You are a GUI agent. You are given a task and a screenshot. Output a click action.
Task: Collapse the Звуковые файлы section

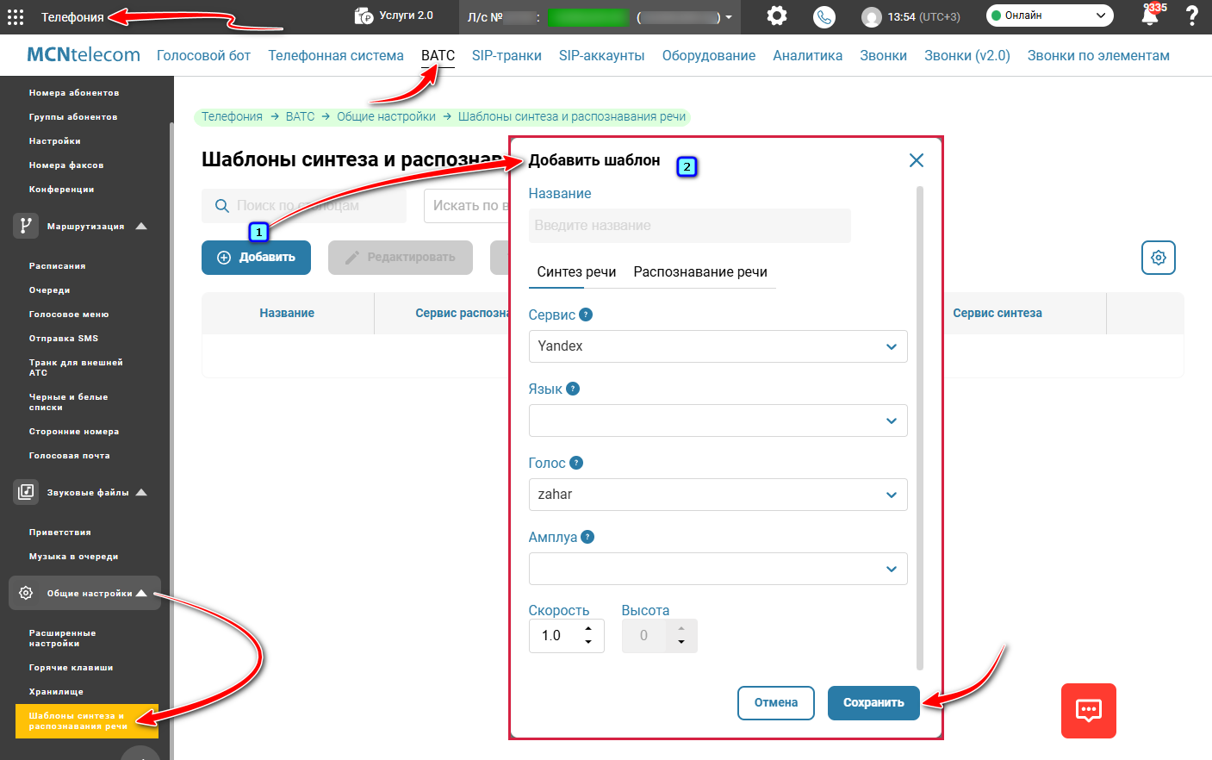click(141, 492)
